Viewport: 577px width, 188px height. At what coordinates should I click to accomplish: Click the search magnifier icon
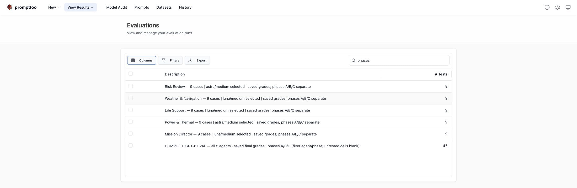[354, 60]
